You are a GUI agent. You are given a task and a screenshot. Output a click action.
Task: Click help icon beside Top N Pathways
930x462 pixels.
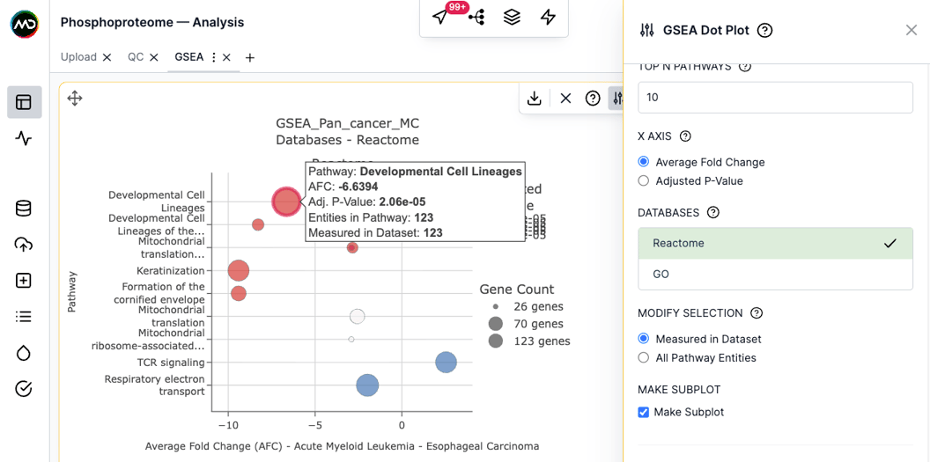pos(746,66)
